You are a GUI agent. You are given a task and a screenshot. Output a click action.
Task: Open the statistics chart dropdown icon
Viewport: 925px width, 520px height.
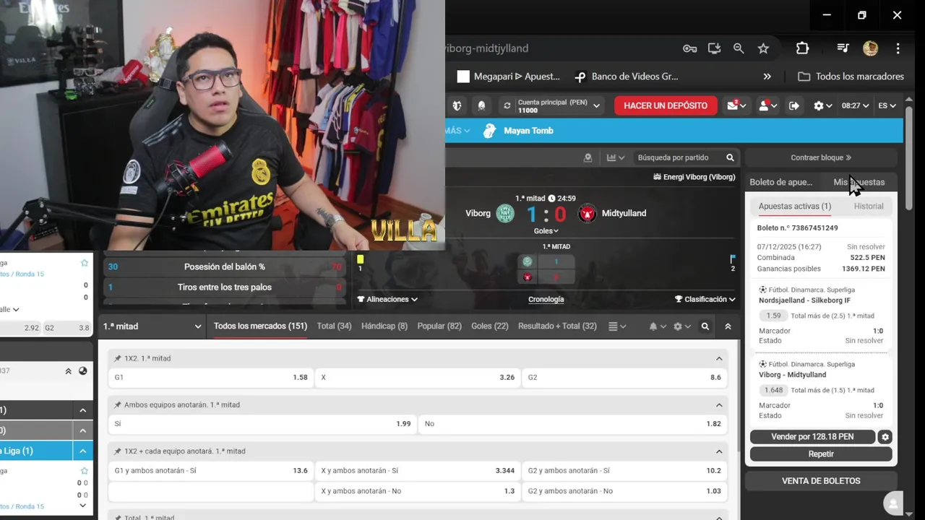[x=615, y=157]
